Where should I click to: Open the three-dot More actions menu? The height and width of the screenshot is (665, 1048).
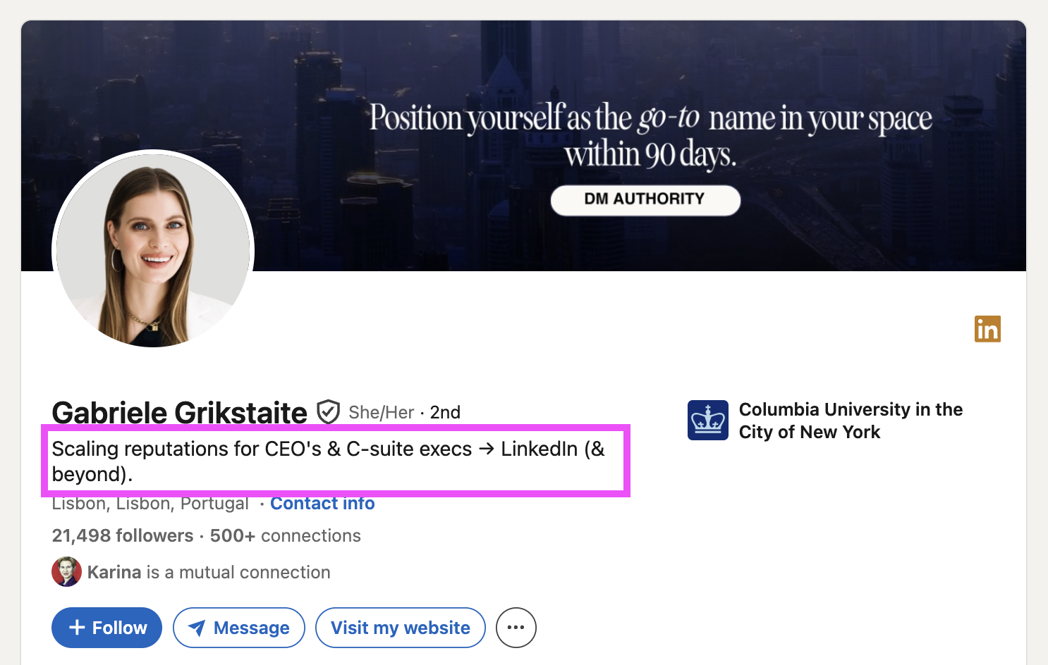click(x=516, y=628)
